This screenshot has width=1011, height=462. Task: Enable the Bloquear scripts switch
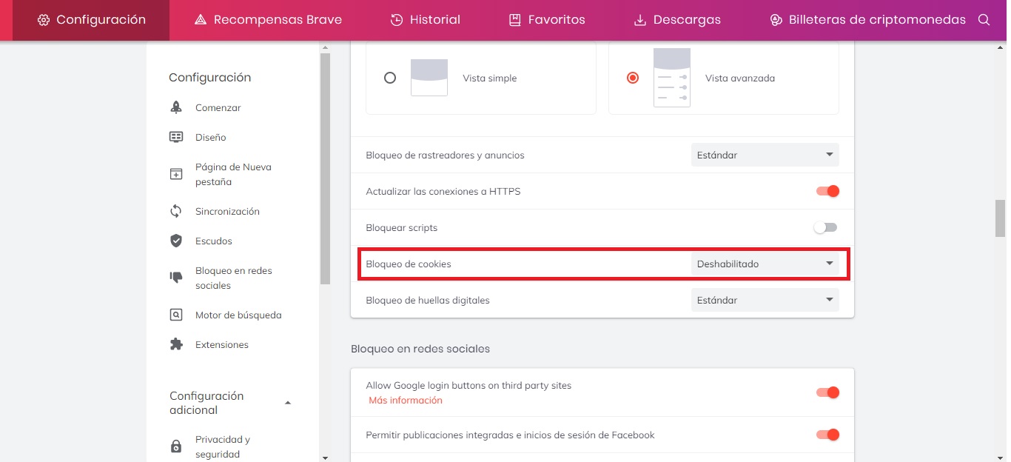click(825, 227)
